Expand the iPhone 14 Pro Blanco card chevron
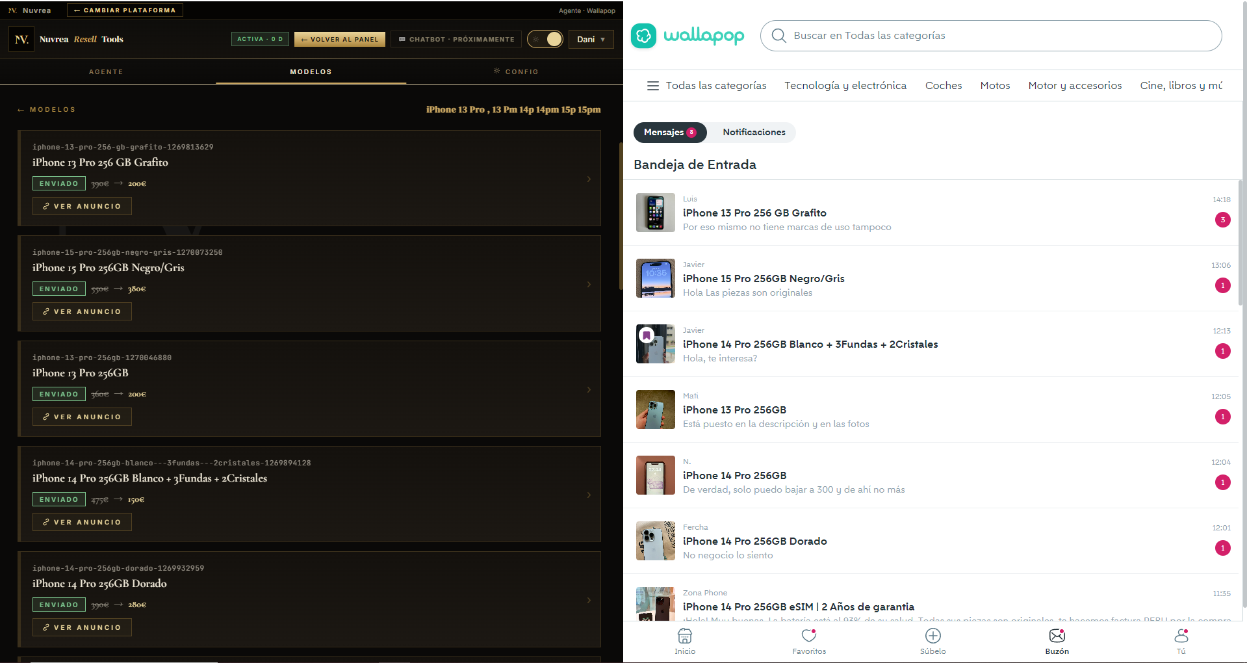Image resolution: width=1247 pixels, height=663 pixels. (589, 495)
